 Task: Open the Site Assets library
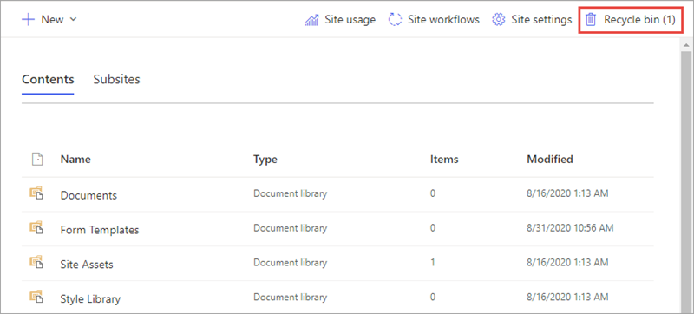(x=87, y=265)
